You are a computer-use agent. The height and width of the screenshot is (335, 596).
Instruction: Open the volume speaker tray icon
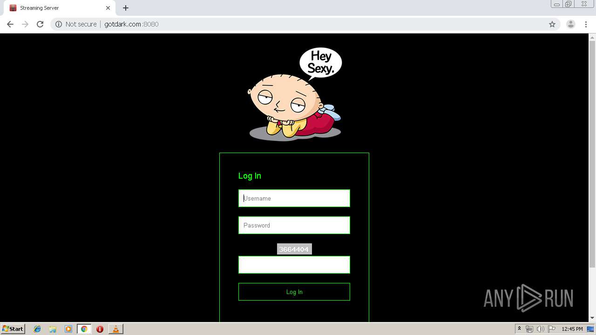point(541,329)
